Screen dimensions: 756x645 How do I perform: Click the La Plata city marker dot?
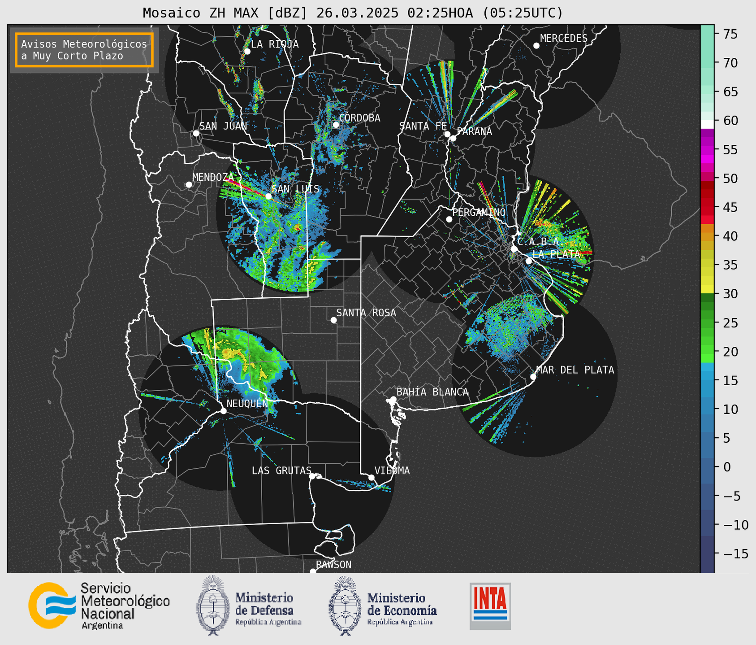pos(529,261)
